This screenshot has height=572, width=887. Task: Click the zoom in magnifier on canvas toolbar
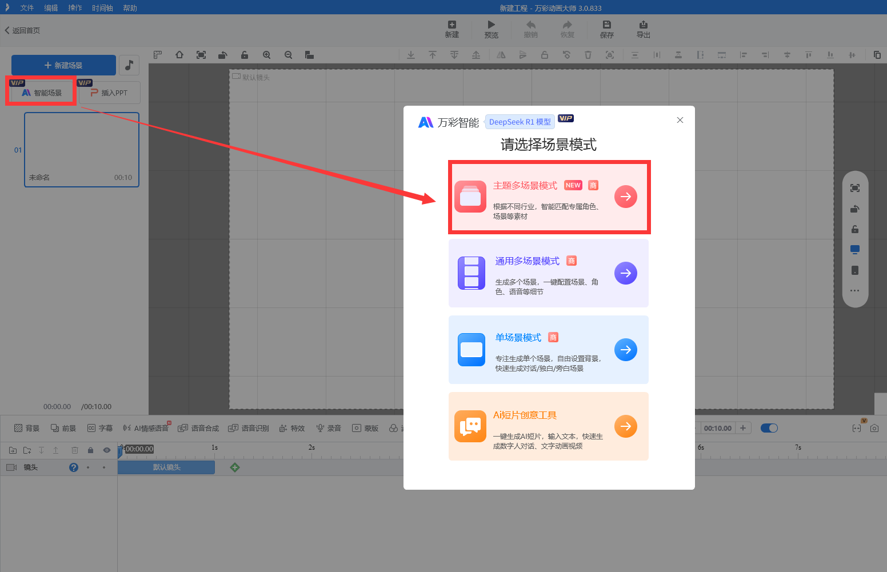(266, 55)
